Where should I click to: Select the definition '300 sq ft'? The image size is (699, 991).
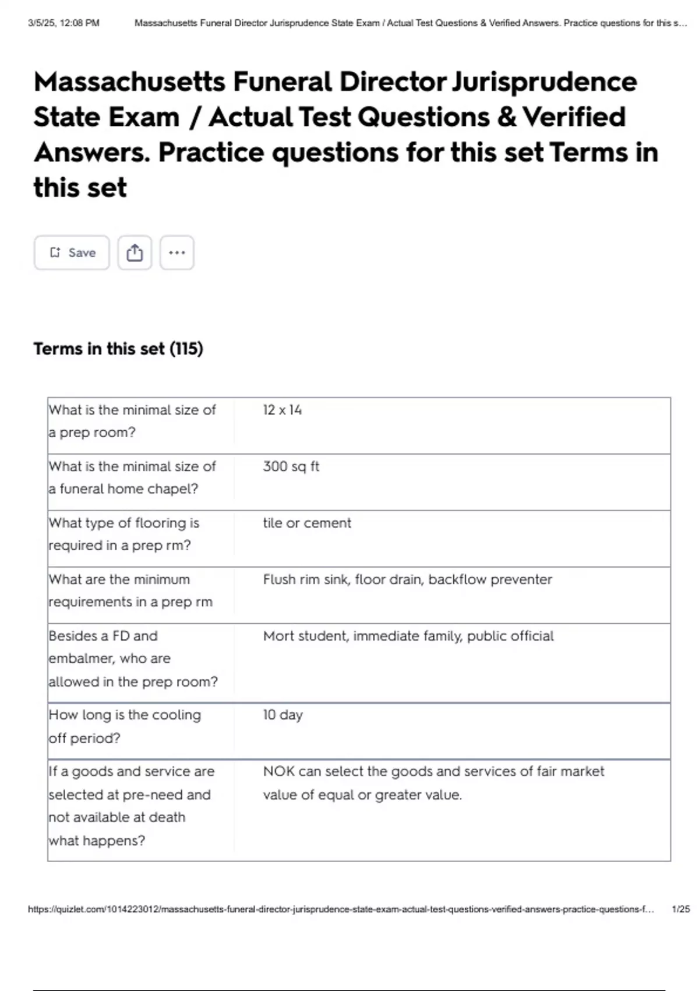[x=291, y=466]
